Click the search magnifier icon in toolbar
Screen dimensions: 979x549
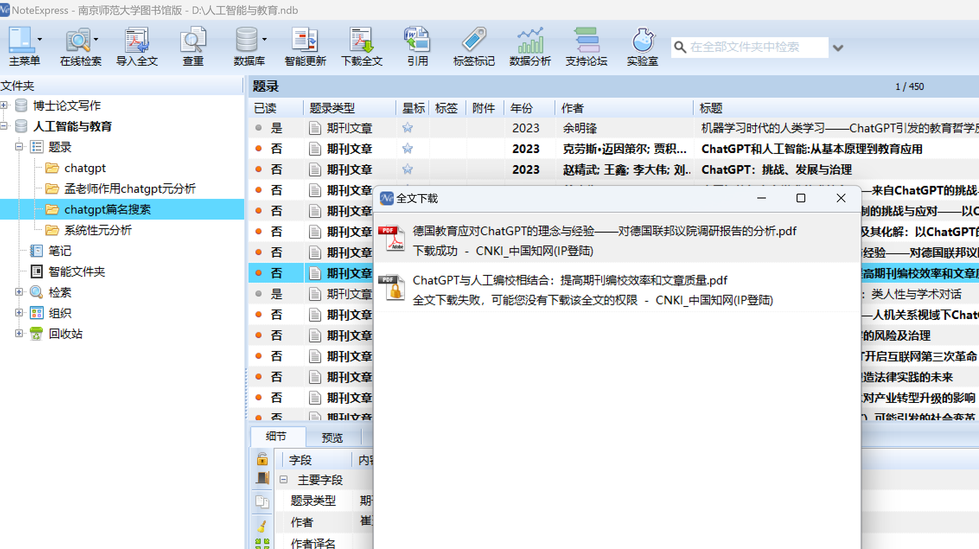pos(680,47)
